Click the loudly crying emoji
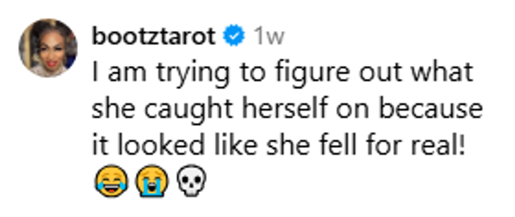 [x=152, y=182]
